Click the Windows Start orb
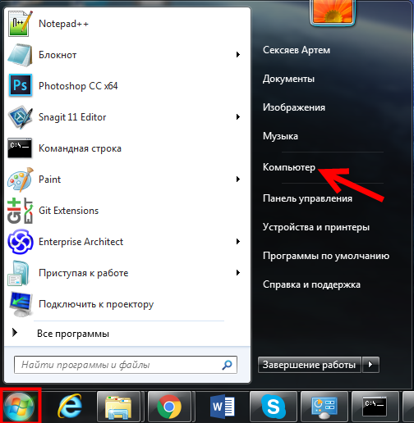This screenshot has width=414, height=423. (x=19, y=407)
